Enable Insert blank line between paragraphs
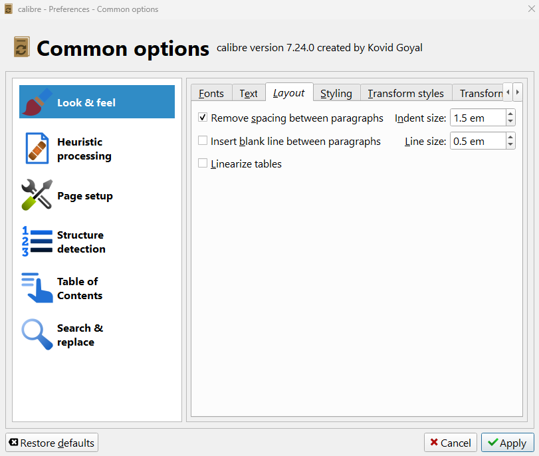This screenshot has height=456, width=539. tap(203, 141)
